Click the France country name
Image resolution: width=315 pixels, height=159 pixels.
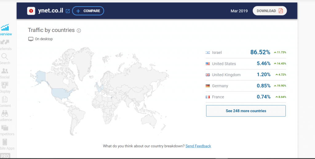tap(218, 97)
